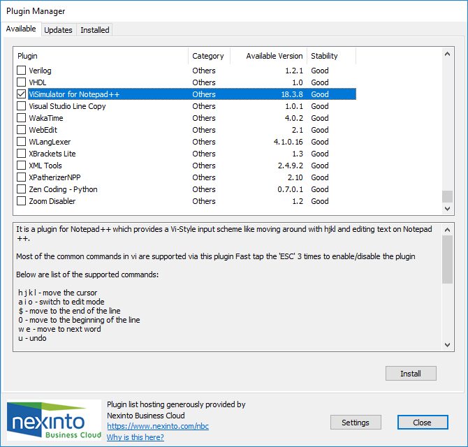
Task: Select the XML Tools plugin name
Action: 45,166
